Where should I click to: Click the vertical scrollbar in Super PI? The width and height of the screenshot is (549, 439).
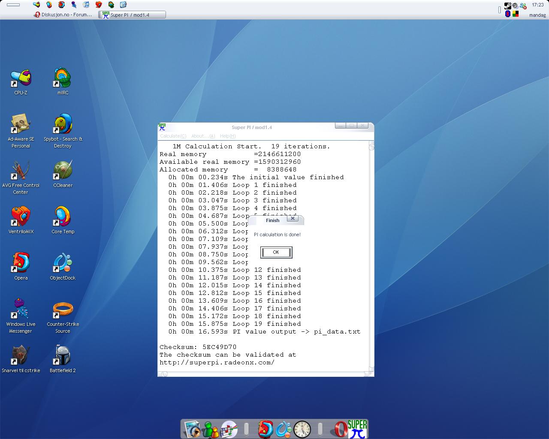(371, 256)
